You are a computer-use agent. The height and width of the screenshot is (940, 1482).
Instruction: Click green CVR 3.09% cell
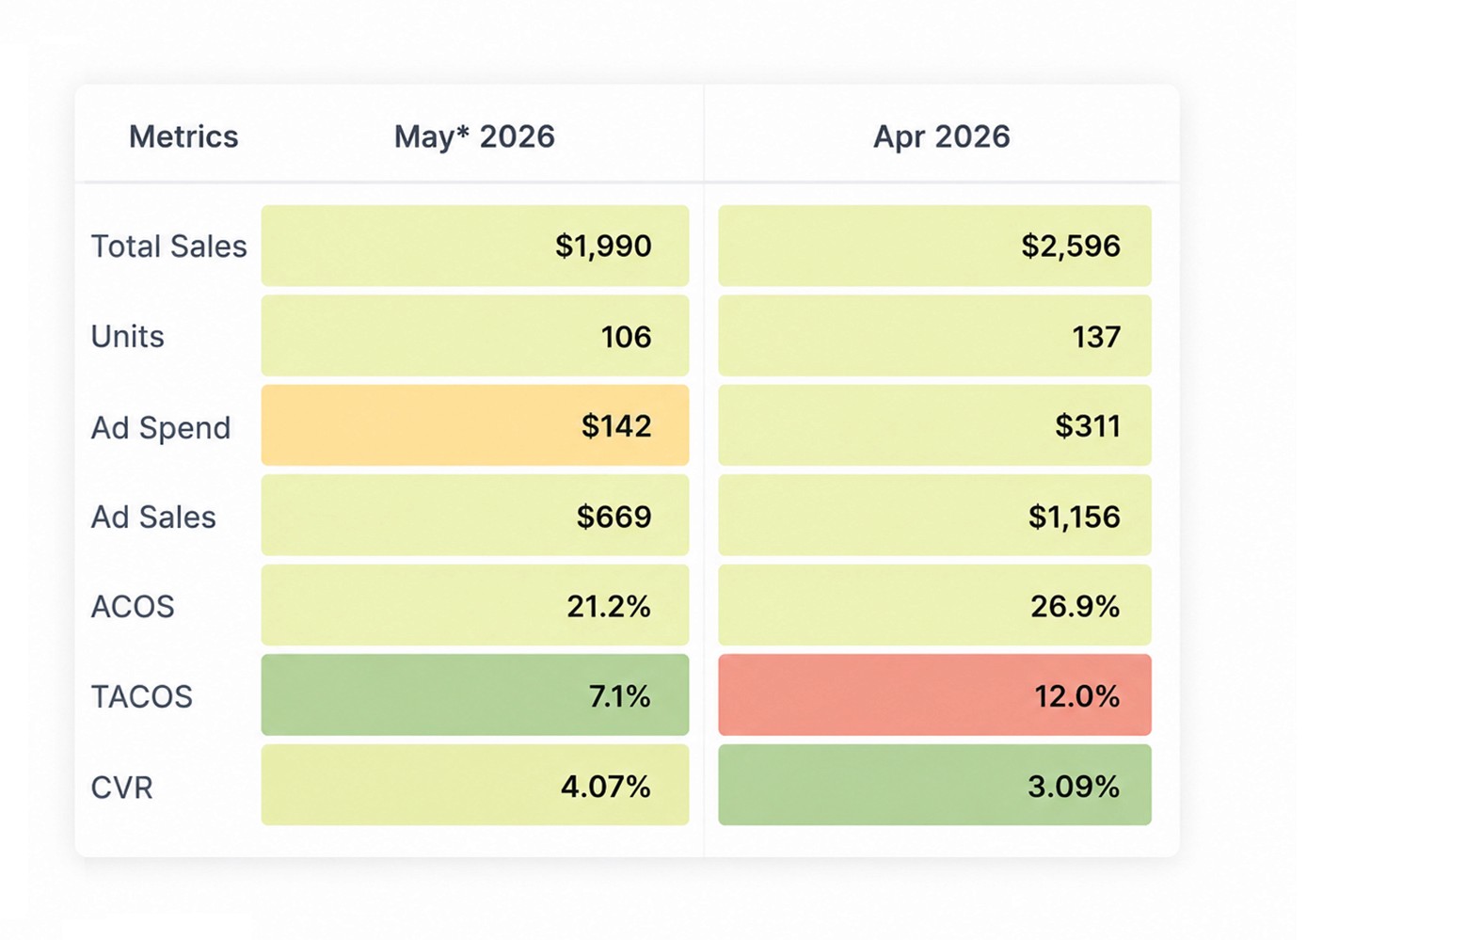(x=934, y=785)
